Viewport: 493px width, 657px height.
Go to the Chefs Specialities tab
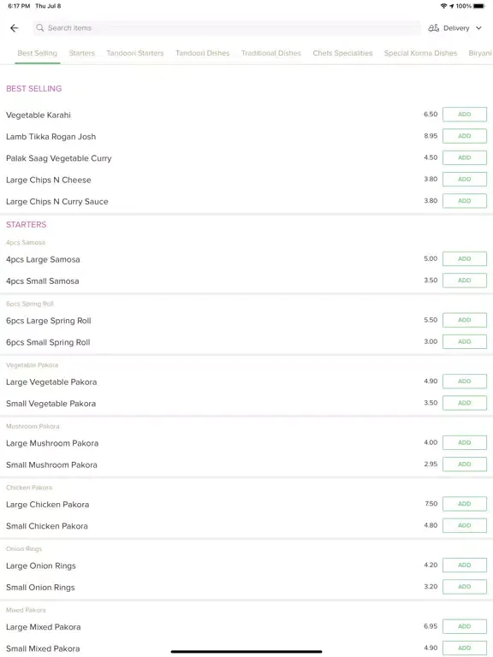click(x=342, y=53)
